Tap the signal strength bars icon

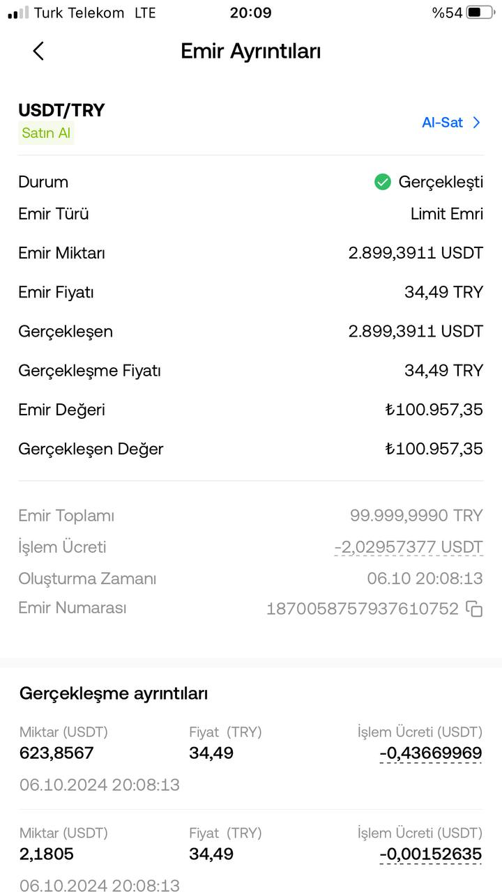19,13
